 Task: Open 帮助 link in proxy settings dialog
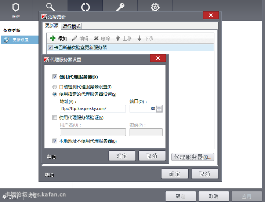[51, 157]
